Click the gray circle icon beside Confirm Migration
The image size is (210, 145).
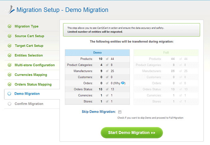[x=9, y=104]
